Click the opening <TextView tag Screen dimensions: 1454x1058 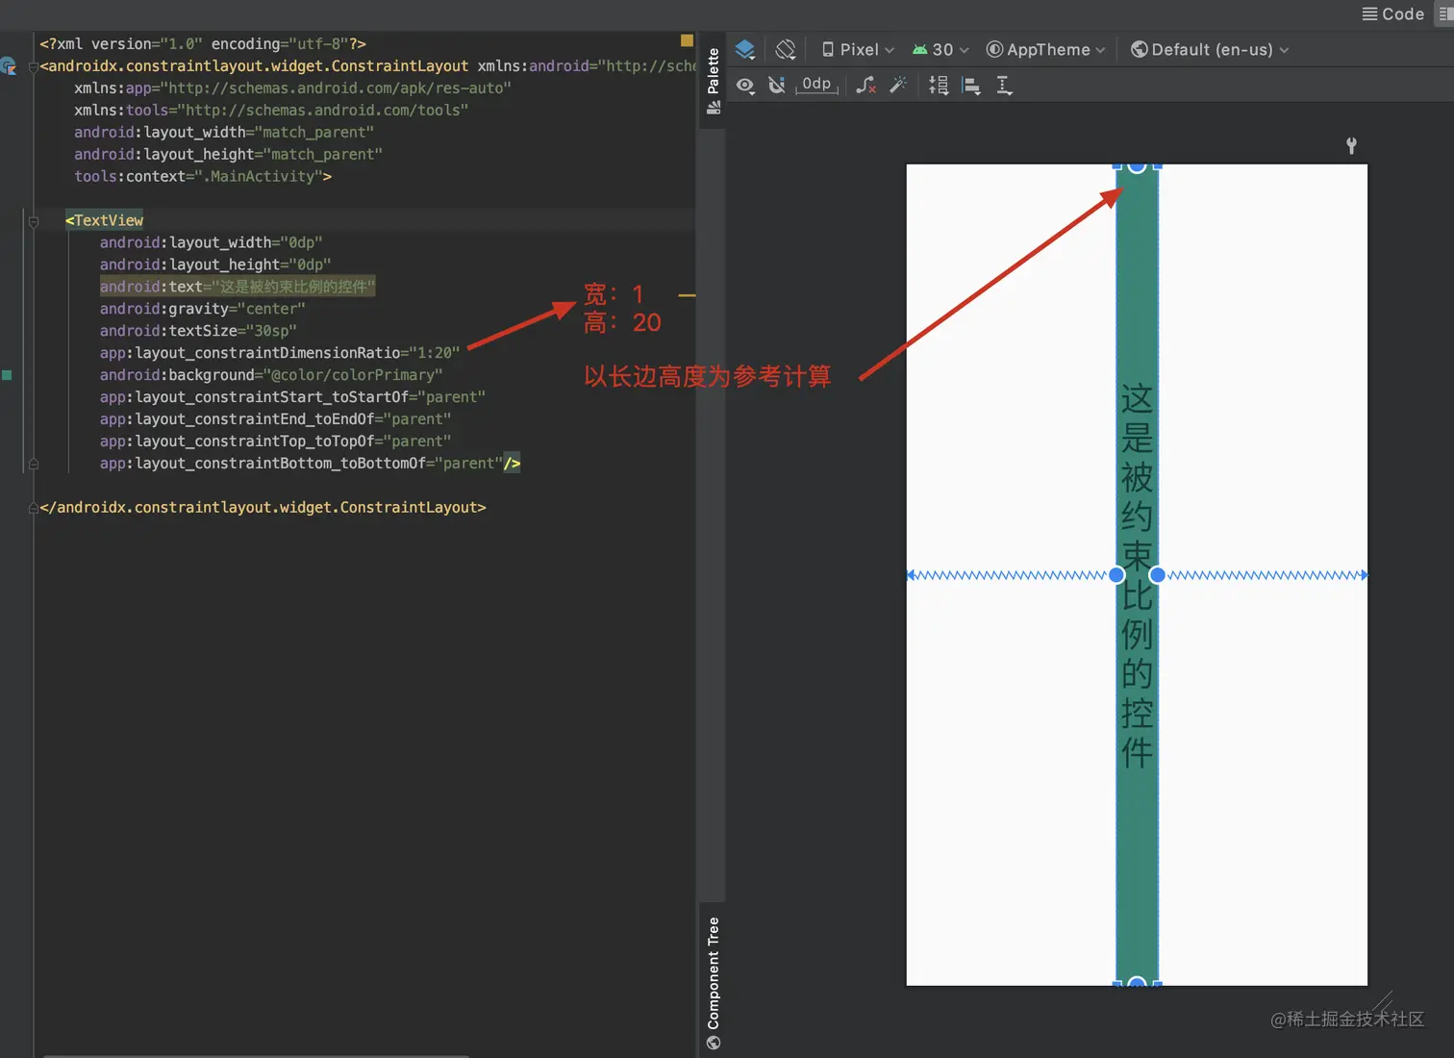tap(104, 220)
